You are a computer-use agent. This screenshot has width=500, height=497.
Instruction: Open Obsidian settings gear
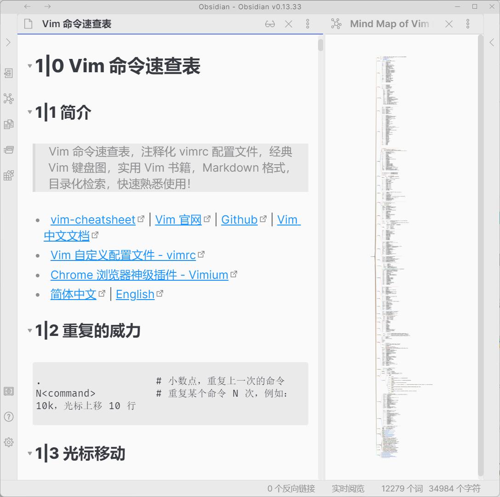(8, 442)
